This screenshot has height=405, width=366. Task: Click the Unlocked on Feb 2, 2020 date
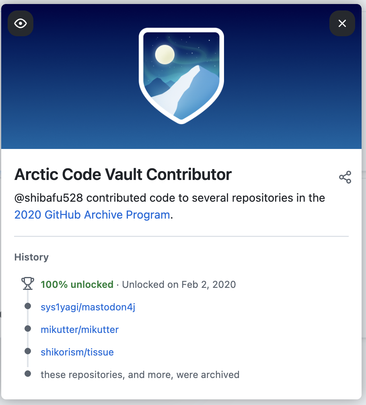[179, 285]
